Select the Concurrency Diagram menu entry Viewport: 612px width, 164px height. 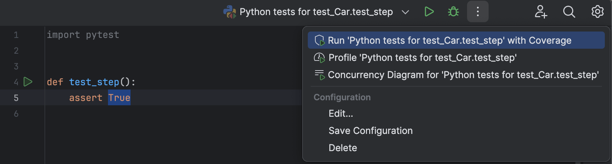click(463, 75)
